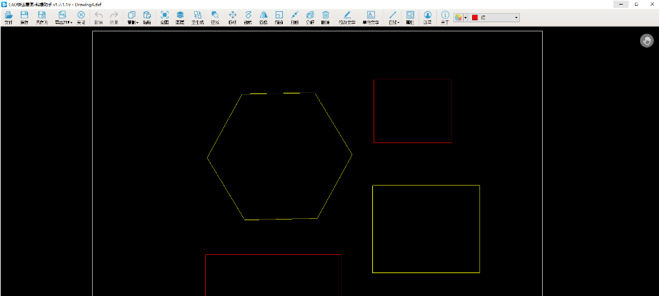Click the Open File folder icon
The width and height of the screenshot is (659, 296).
coord(8,17)
